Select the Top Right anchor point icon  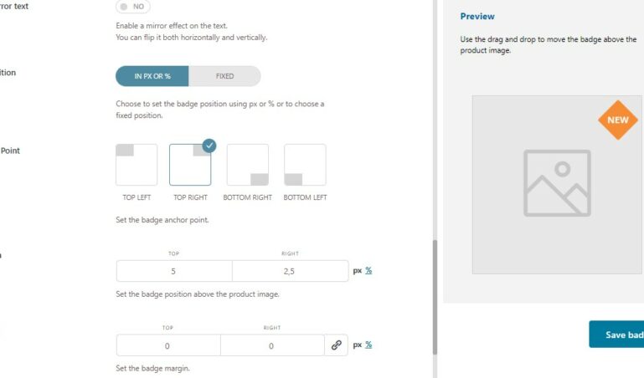pos(190,165)
